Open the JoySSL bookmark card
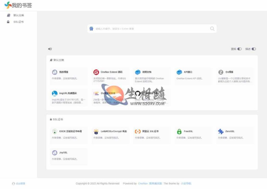 (x=69, y=156)
